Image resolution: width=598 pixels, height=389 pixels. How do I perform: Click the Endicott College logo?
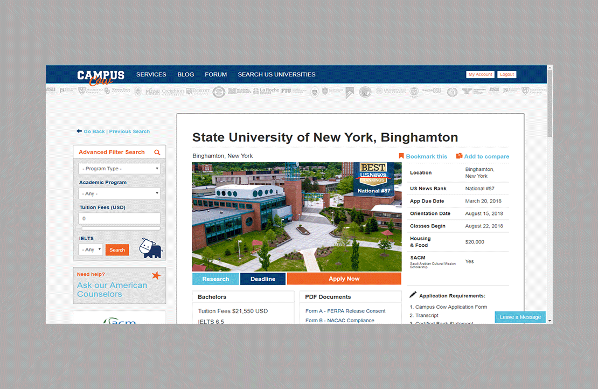[198, 91]
